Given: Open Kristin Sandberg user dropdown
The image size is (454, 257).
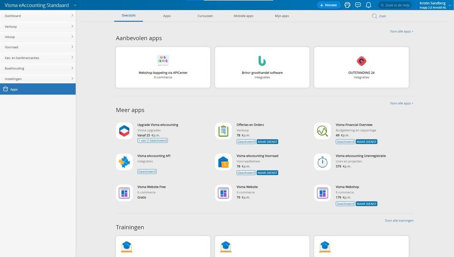Looking at the screenshot, I should click(449, 5).
